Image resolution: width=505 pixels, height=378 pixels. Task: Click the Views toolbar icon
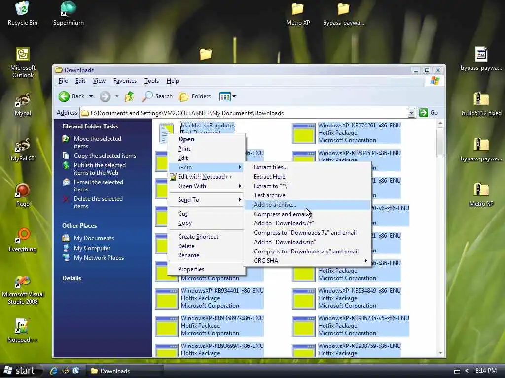[224, 96]
